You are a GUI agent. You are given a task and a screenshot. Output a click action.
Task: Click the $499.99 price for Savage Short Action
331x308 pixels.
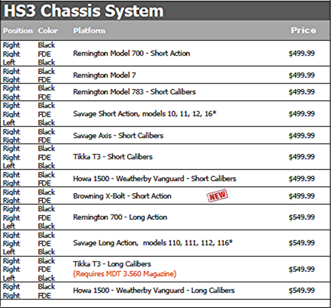coord(302,114)
